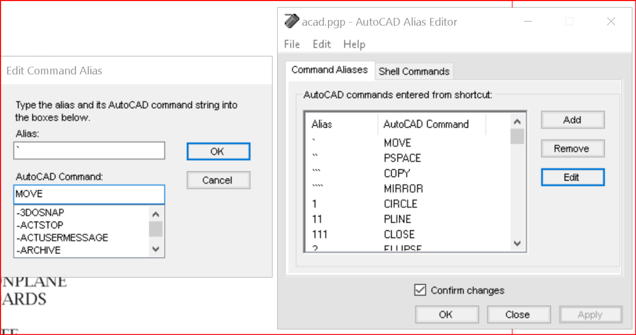Toggle the Confirm changes checkbox
Viewport: 636px width, 335px height.
[420, 290]
